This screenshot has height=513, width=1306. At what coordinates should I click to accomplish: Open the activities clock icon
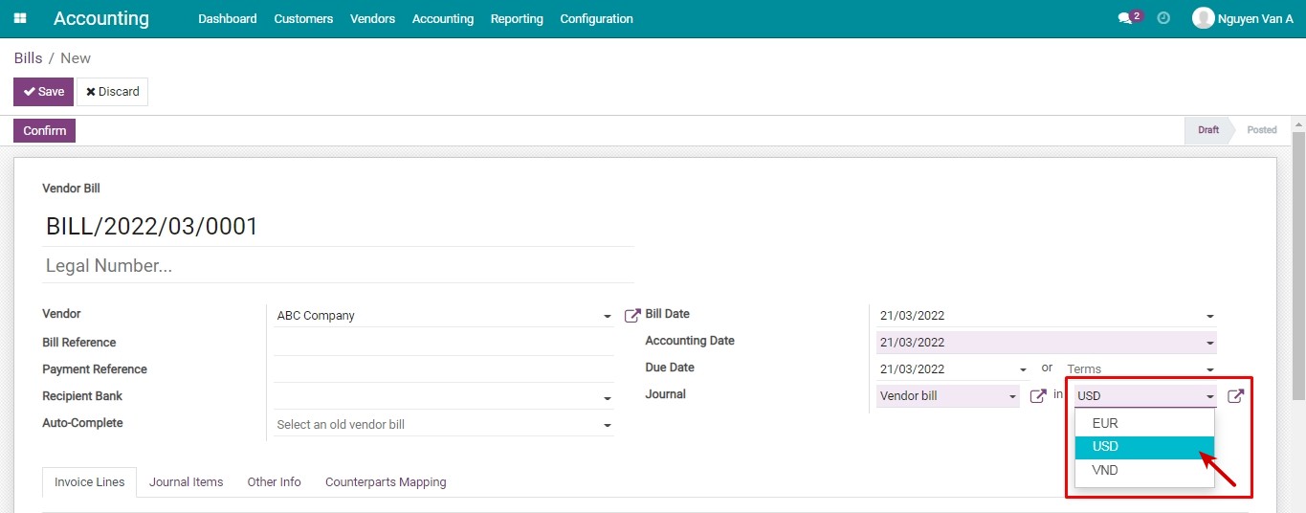point(1163,18)
